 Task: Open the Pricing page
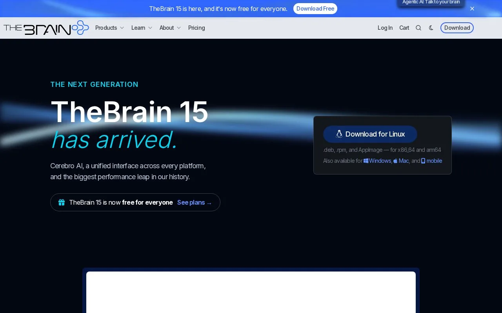coord(196,28)
